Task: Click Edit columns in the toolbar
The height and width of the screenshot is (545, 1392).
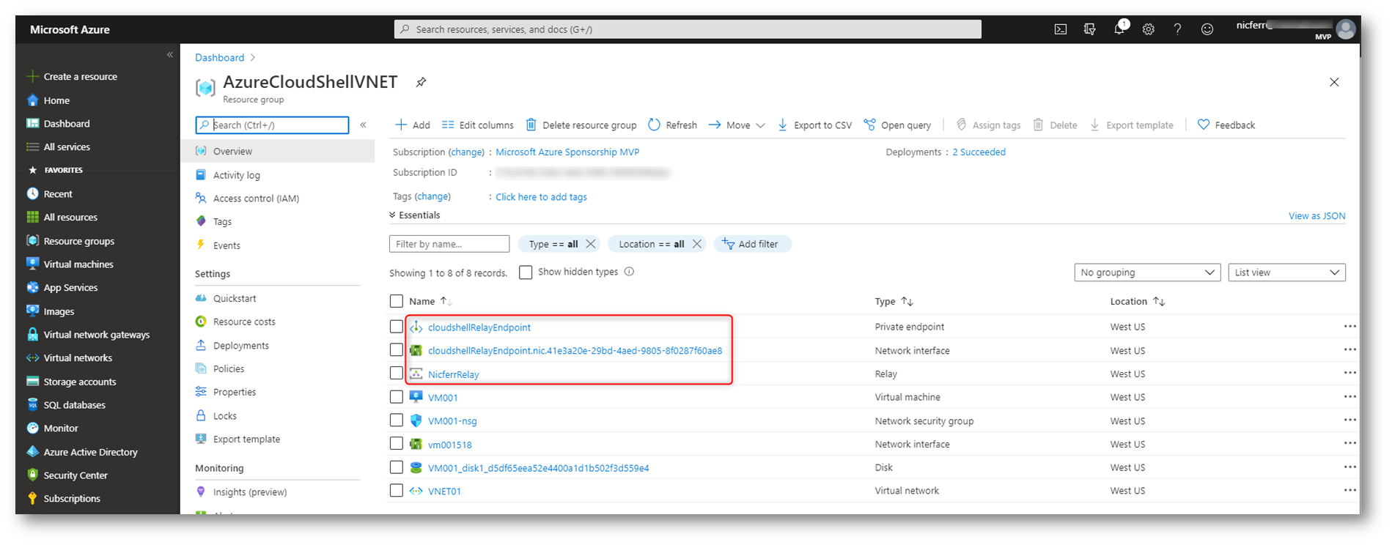Action: (x=478, y=125)
